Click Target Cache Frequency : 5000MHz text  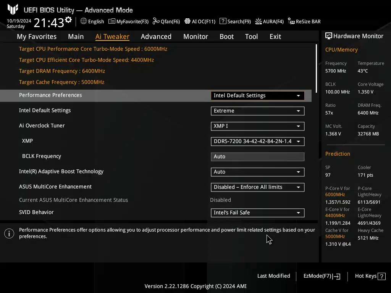tap(61, 82)
